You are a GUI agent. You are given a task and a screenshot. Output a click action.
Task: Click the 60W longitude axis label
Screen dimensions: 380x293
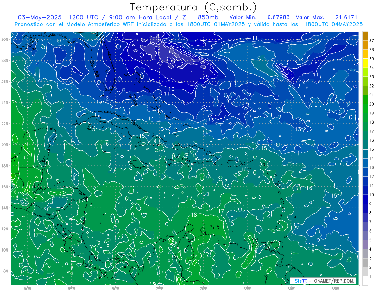291,289
